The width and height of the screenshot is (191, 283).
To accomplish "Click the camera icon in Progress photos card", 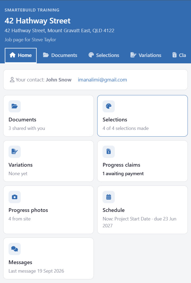I will pyautogui.click(x=15, y=197).
